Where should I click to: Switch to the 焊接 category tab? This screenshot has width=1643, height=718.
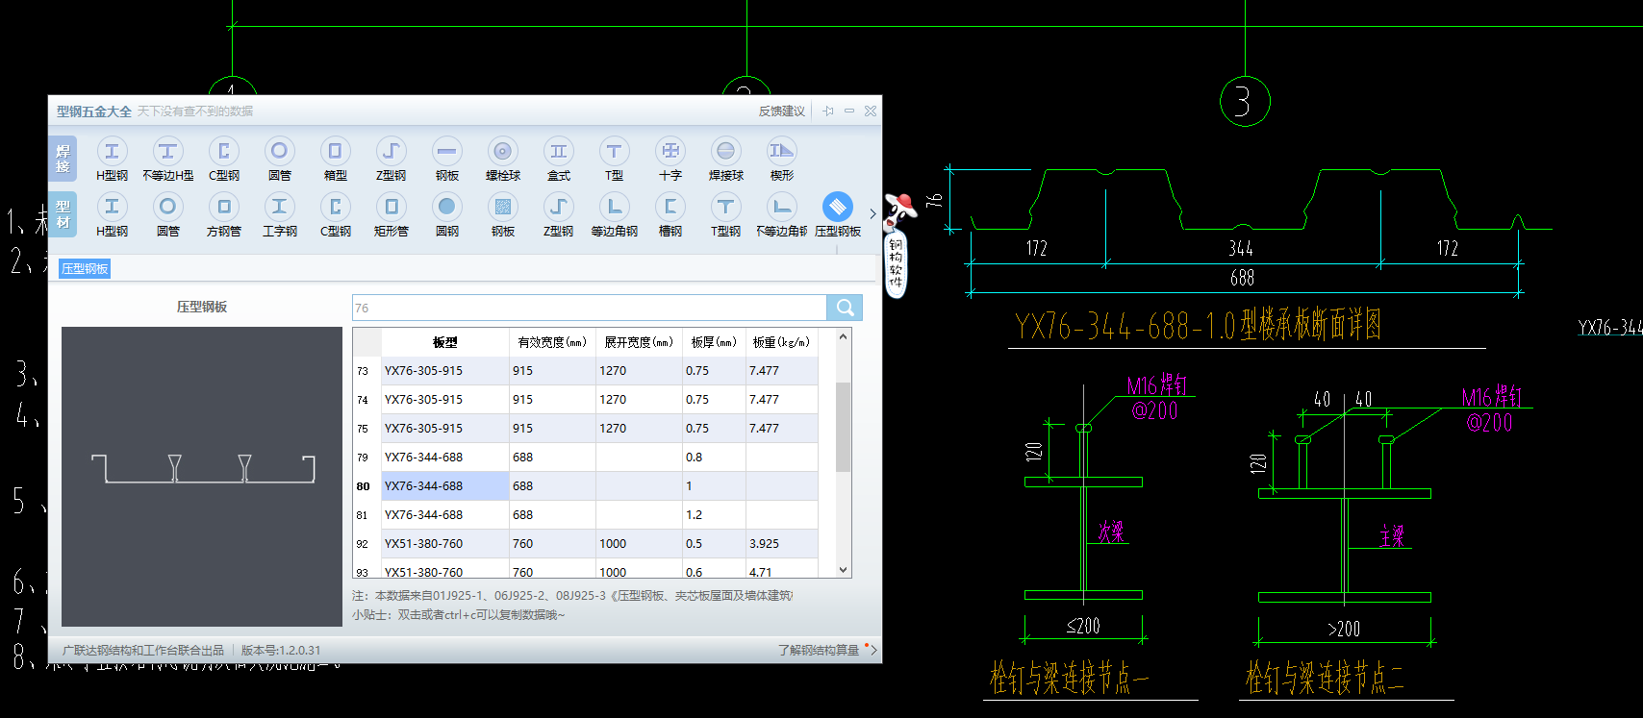pos(63,159)
